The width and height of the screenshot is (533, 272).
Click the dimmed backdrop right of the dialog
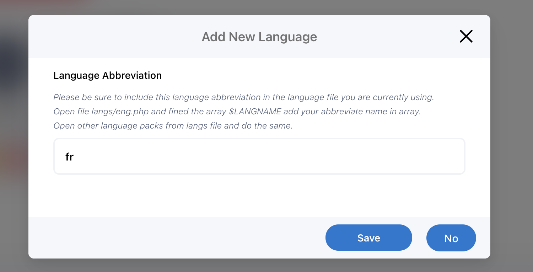(x=512, y=142)
